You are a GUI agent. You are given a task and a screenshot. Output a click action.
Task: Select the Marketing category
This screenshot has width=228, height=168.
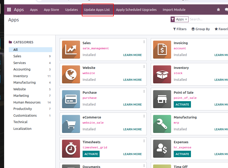[x=30, y=95]
